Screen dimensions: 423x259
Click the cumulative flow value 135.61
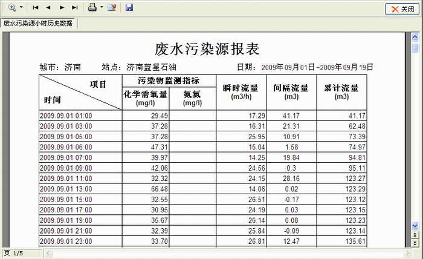pos(355,241)
